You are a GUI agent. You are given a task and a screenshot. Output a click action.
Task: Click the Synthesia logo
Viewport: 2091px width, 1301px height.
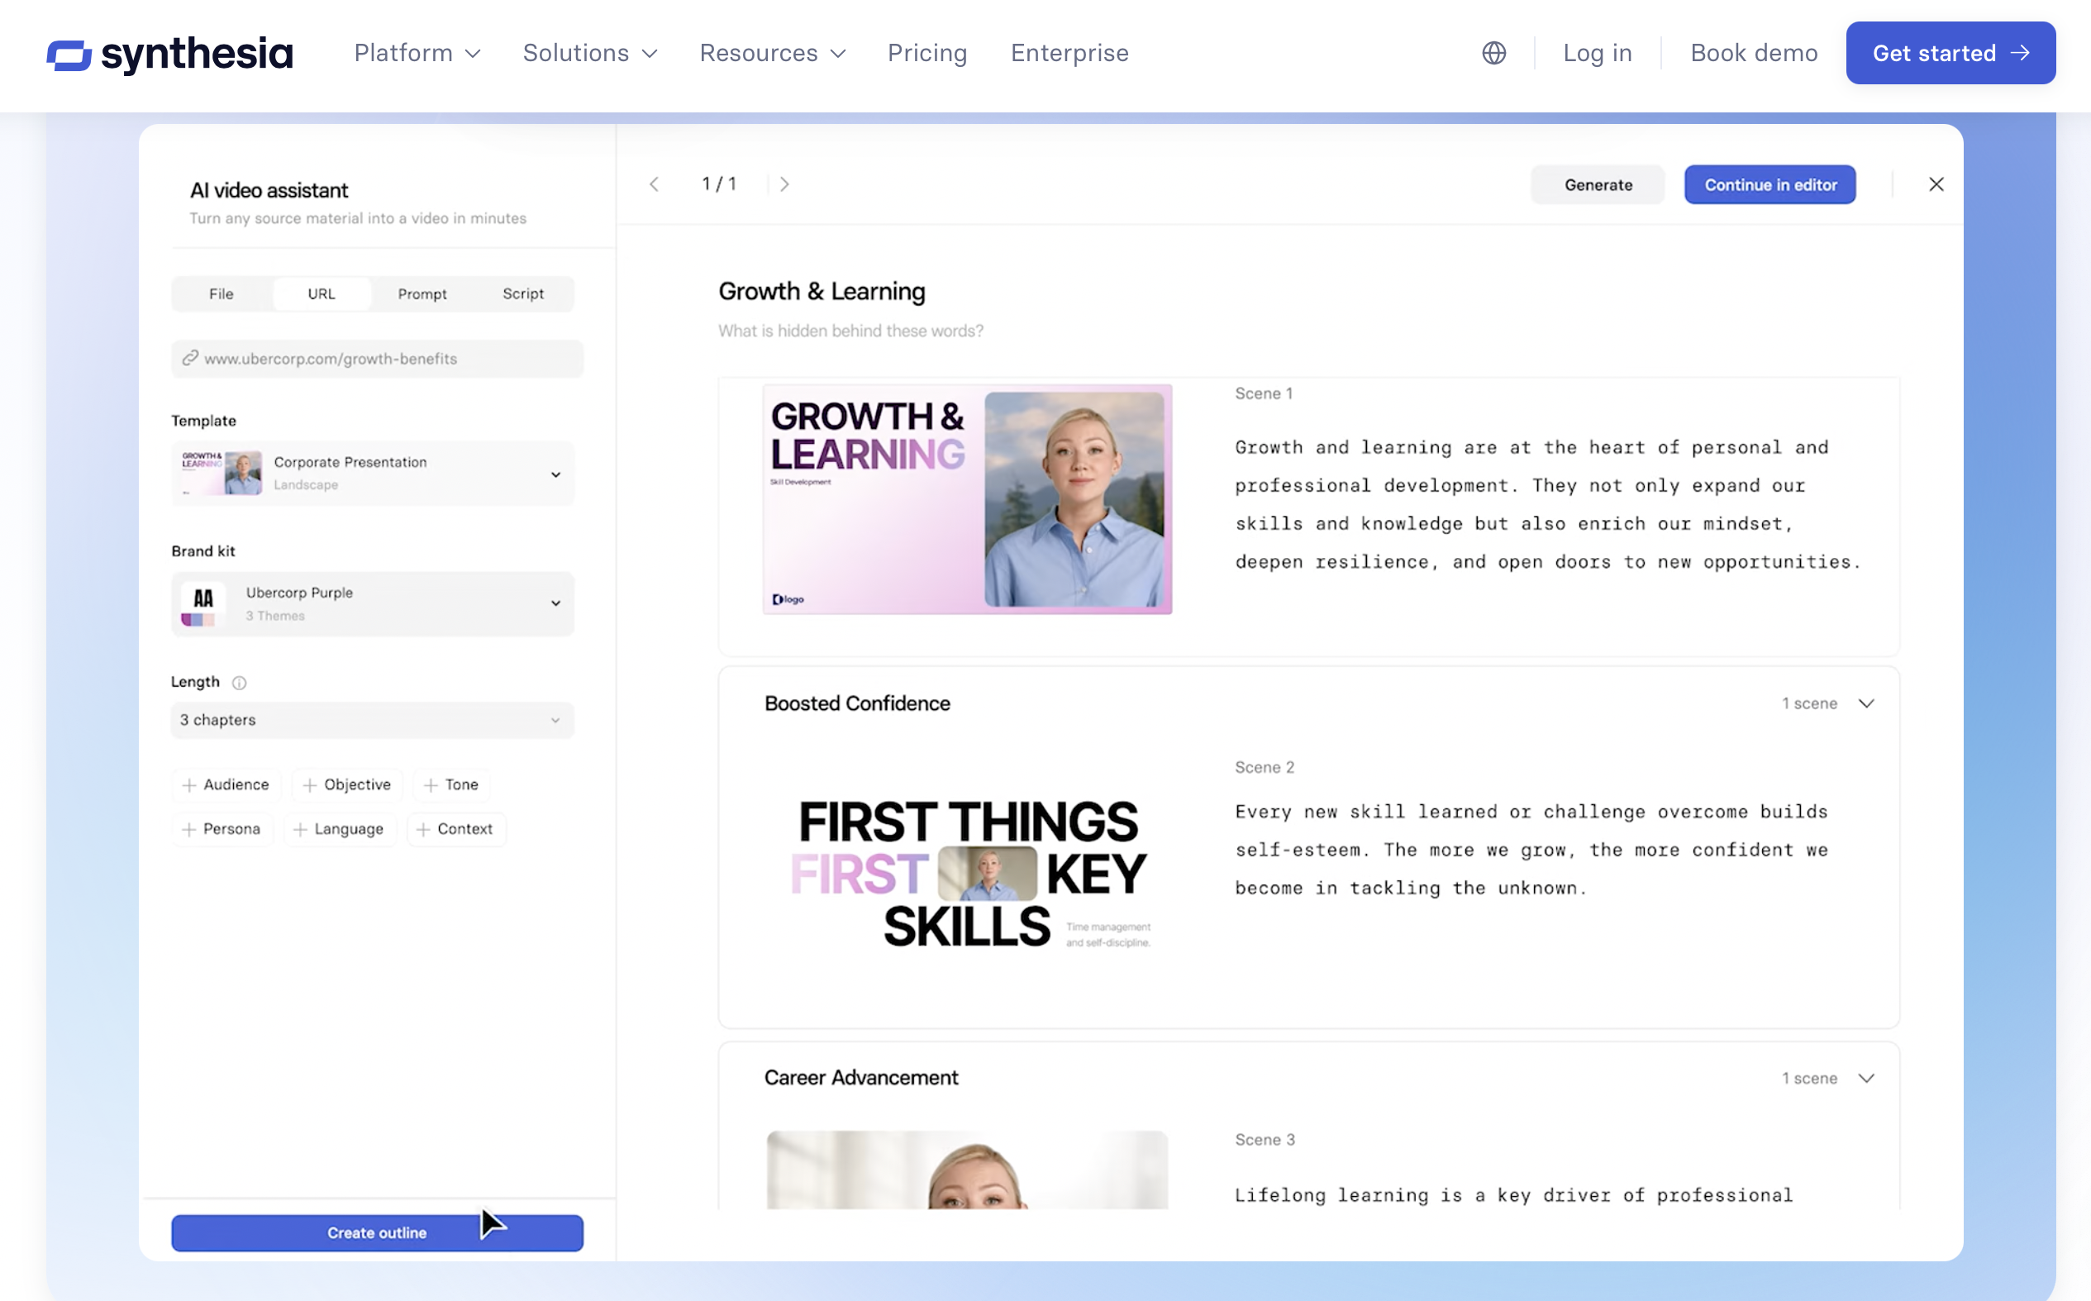coord(170,54)
